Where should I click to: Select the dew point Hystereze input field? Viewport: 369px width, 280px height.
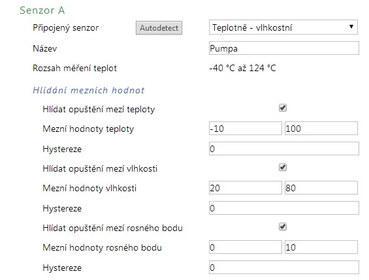coord(284,268)
